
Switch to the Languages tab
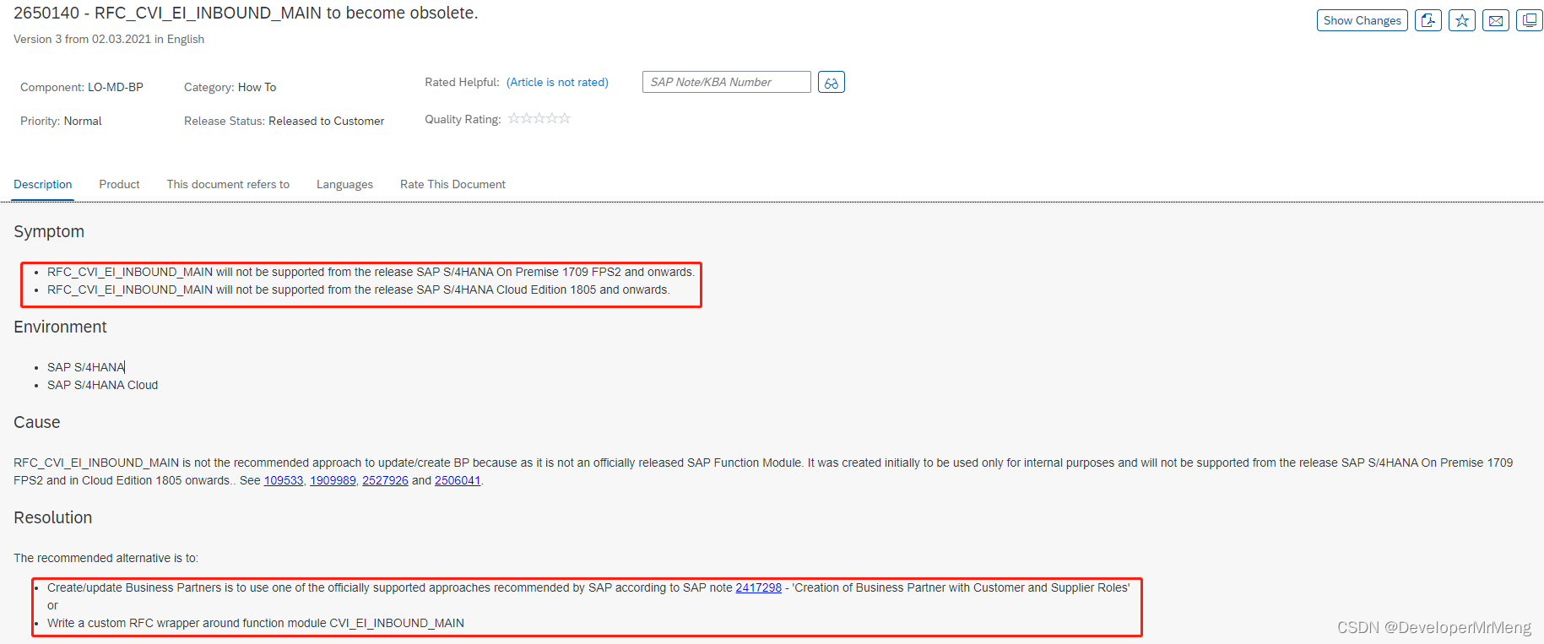(x=344, y=184)
